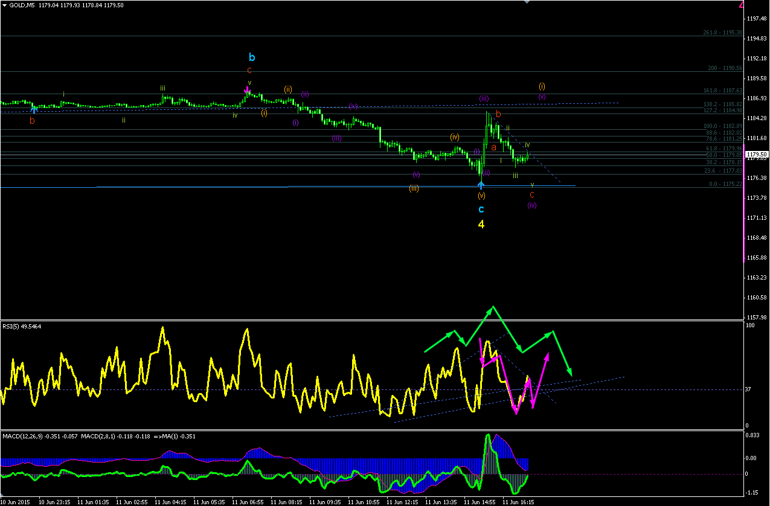
Task: Click the 61.8 - 1179.96 Fibonacci label
Action: [724, 149]
